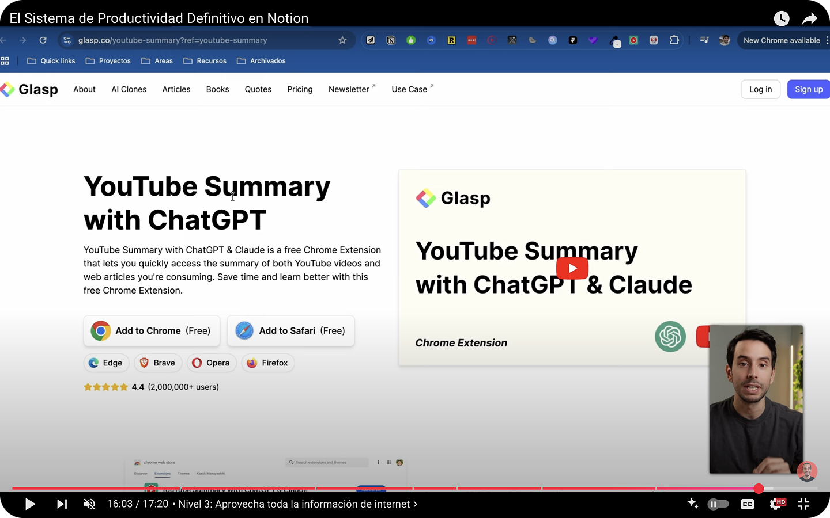Open the apps grid in bookmarks bar
The image size is (830, 518).
[x=5, y=61]
